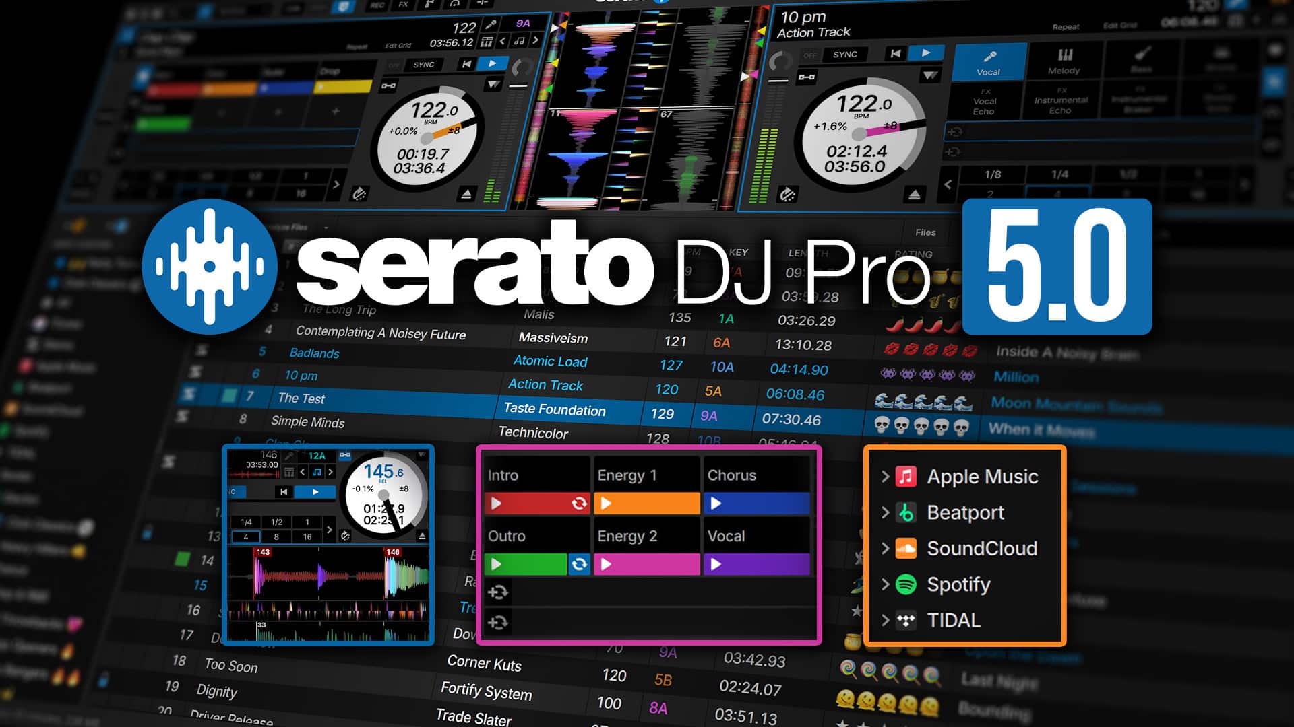Viewport: 1294px width, 727px height.
Task: Expand the Beatport chevron
Action: [885, 513]
